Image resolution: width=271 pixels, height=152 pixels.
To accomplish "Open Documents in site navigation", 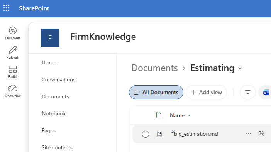I will (55, 96).
